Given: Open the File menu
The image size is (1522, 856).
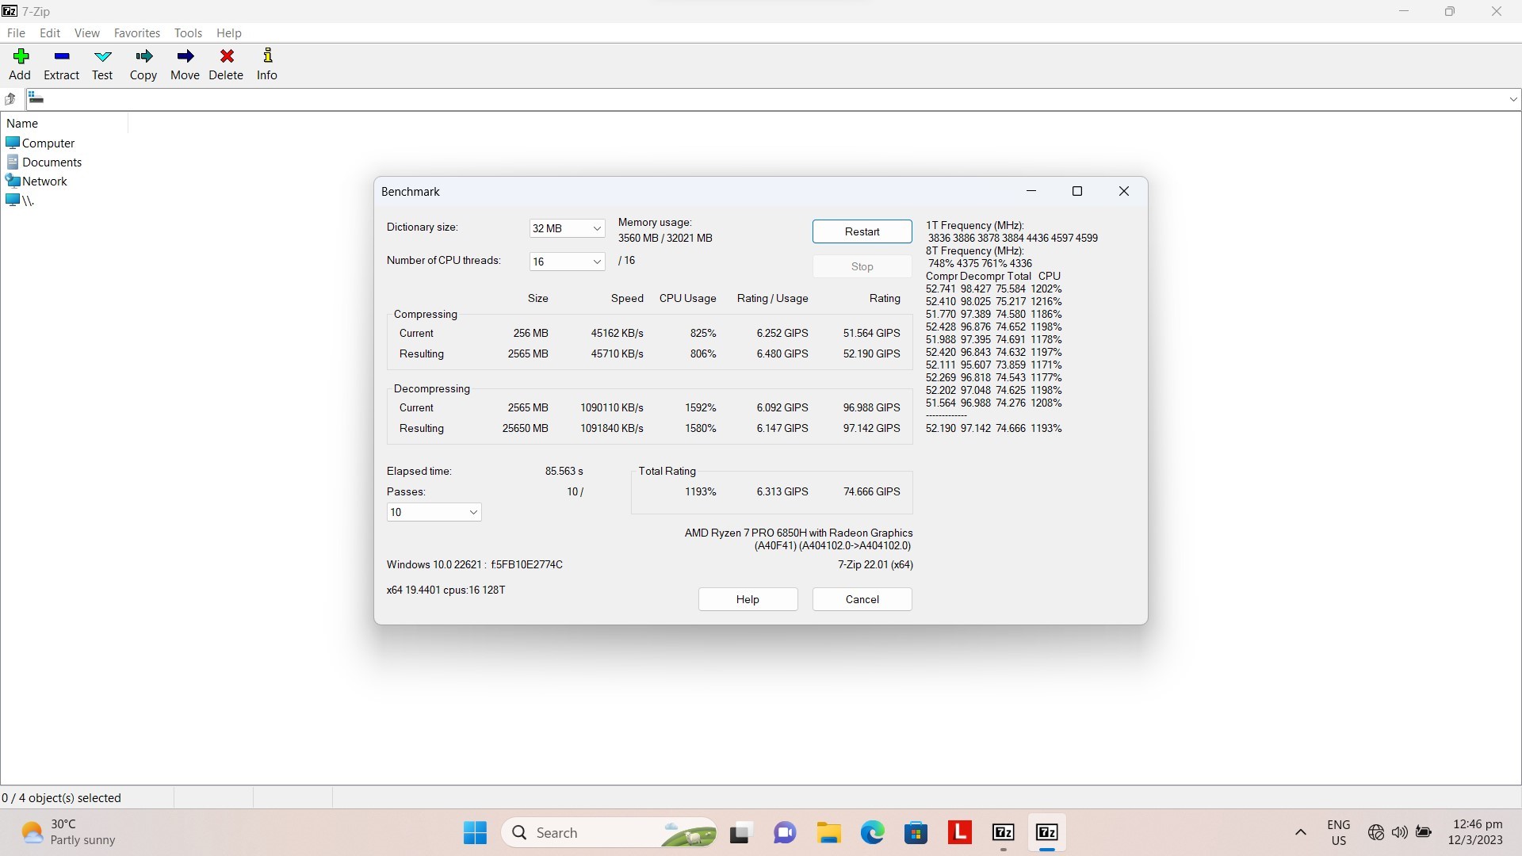Looking at the screenshot, I should pos(16,33).
